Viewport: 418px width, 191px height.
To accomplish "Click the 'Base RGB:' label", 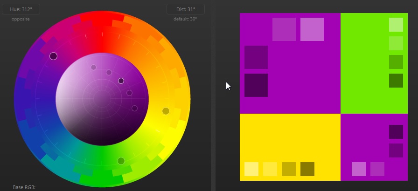I will (x=24, y=188).
